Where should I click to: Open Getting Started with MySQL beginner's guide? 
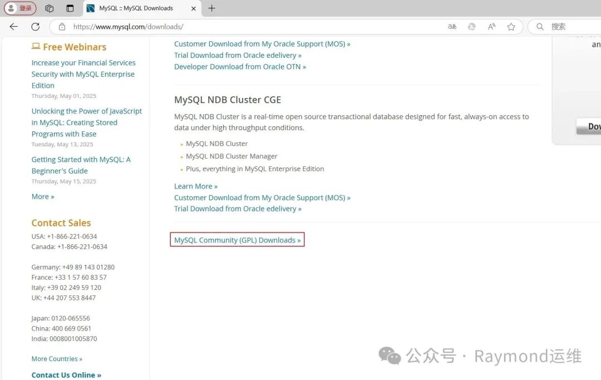coord(81,165)
